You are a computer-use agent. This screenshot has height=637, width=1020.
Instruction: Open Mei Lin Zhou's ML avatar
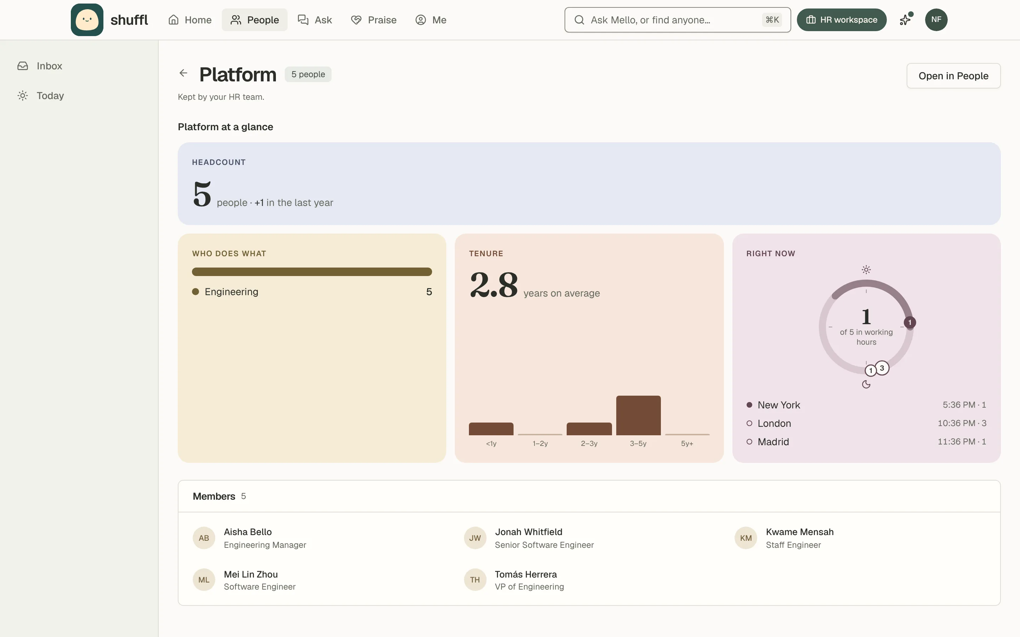204,580
